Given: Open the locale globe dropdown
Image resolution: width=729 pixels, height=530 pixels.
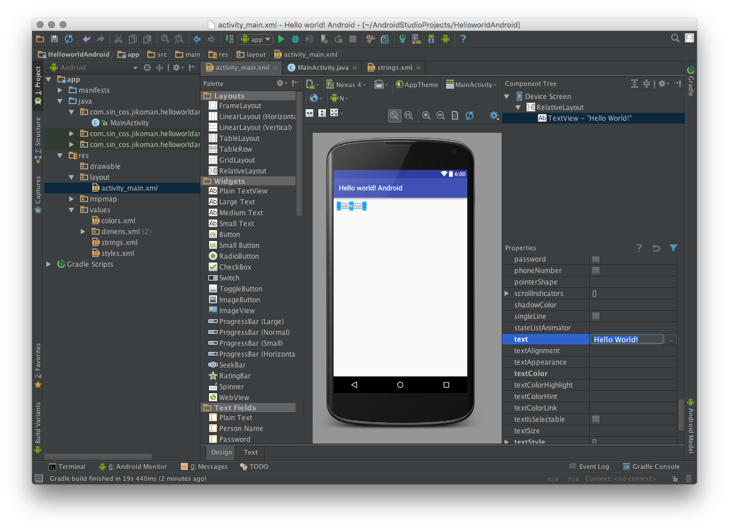Looking at the screenshot, I should coord(317,98).
